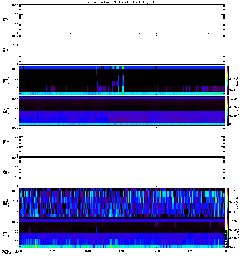
Task: Click the plot title 'Outer Probes: P1, P2 (TH-B,C) FFT, FBK'
Action: pyautogui.click(x=122, y=2)
